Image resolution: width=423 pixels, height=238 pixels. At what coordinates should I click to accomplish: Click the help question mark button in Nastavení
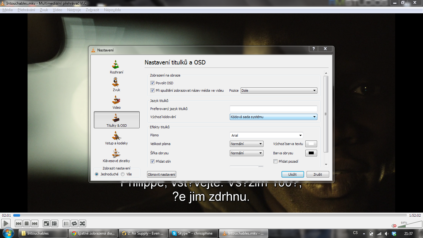pos(313,49)
